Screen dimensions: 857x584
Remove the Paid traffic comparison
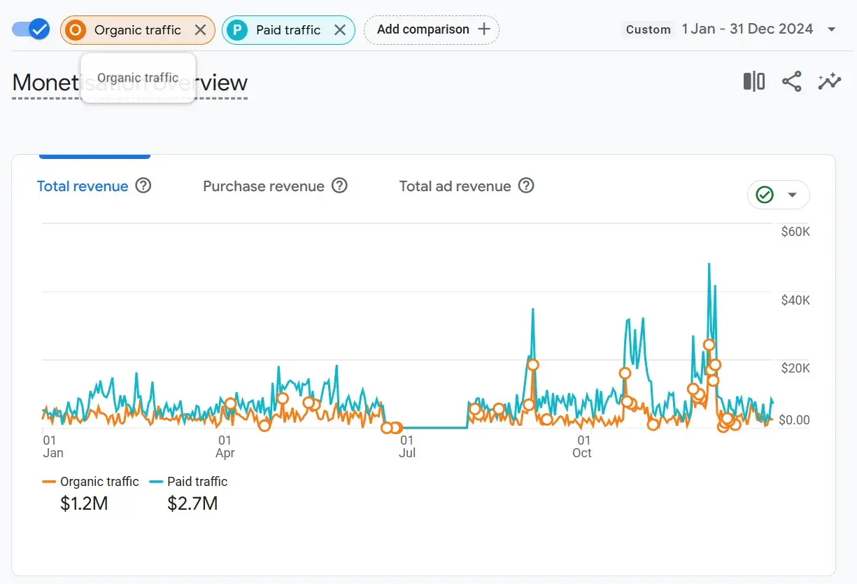[340, 30]
